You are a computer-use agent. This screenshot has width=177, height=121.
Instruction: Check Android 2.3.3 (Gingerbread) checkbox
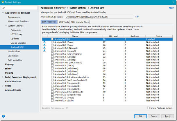point(52,92)
